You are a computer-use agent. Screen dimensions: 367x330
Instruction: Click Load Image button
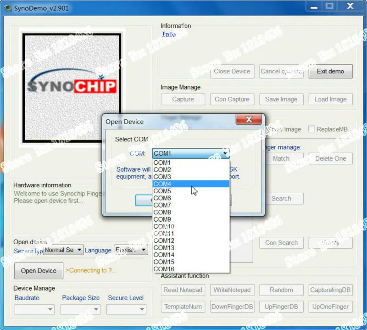(330, 99)
